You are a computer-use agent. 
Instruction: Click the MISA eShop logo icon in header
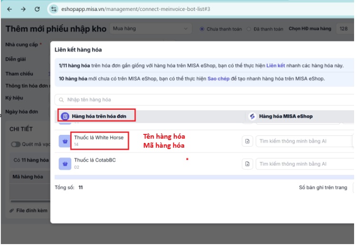click(x=252, y=116)
